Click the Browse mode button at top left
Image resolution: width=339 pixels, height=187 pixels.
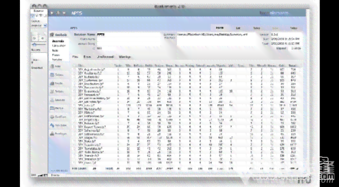[39, 11]
